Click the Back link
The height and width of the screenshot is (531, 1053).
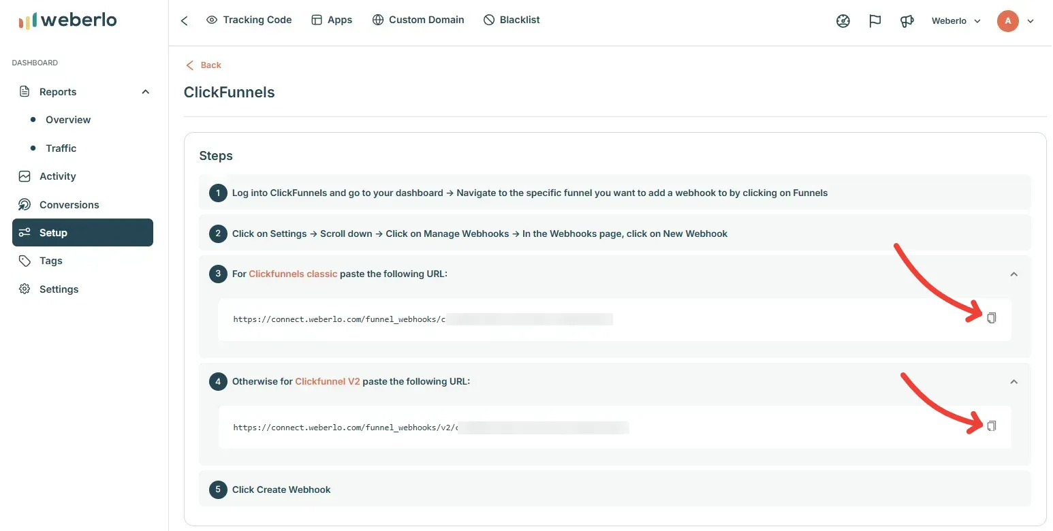204,65
